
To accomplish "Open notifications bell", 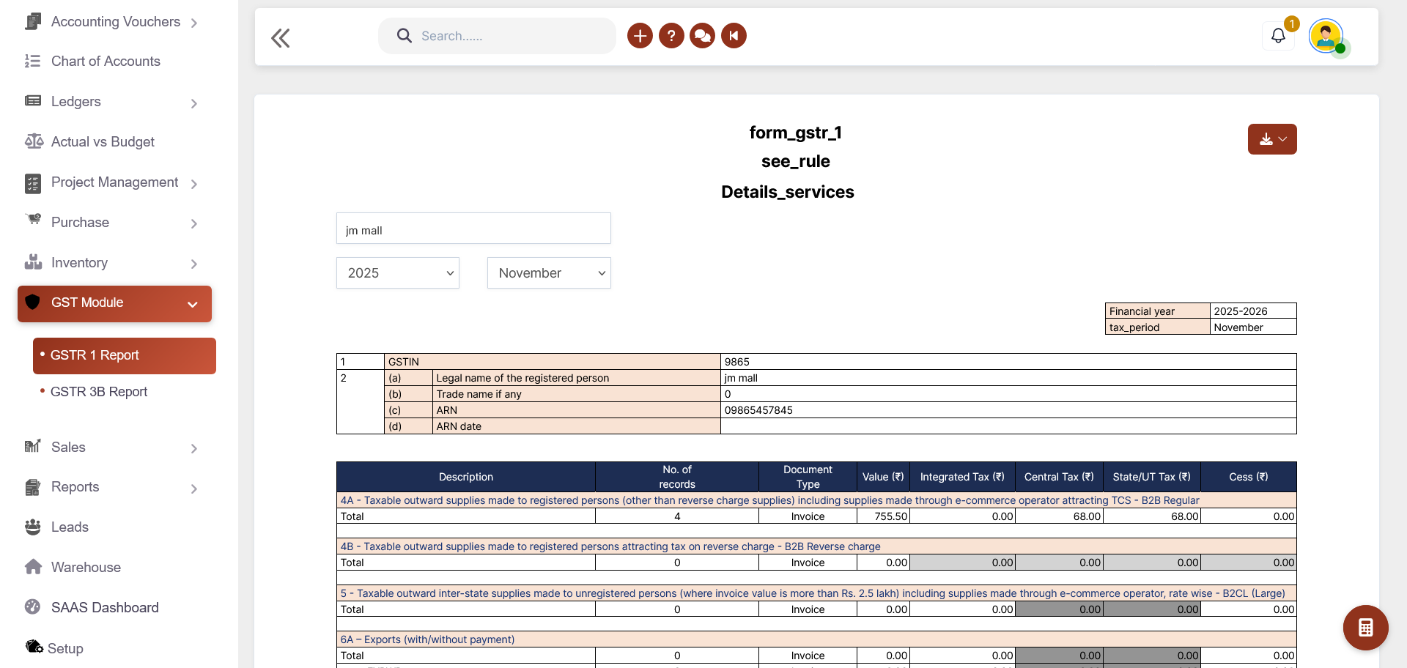I will tap(1278, 36).
